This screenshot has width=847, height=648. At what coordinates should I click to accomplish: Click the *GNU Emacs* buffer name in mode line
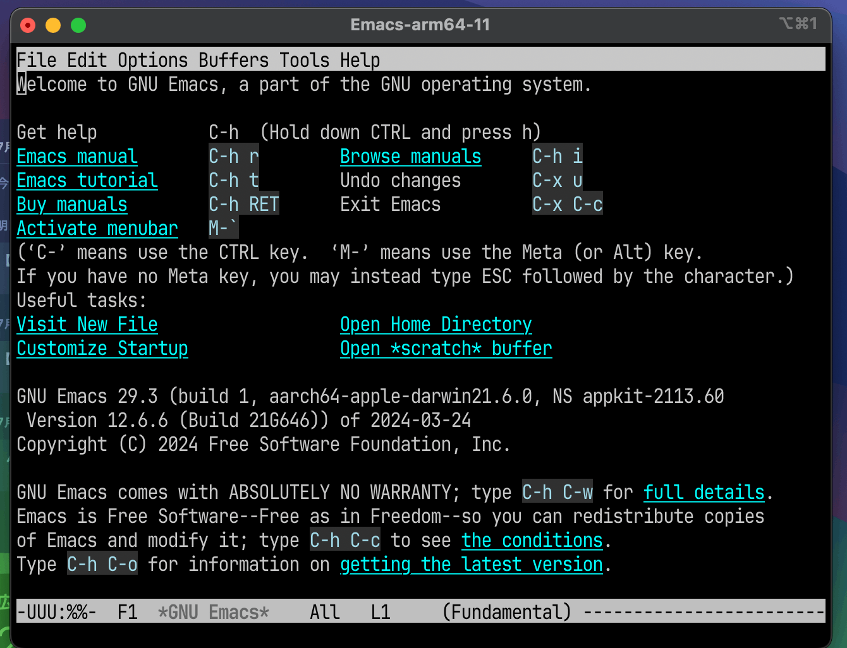[214, 612]
